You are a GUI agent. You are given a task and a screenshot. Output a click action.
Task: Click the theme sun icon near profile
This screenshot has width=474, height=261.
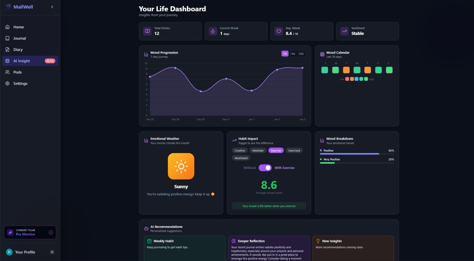(52, 252)
